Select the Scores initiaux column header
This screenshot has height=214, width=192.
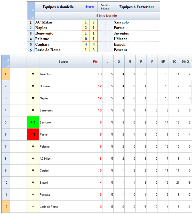[x=105, y=7]
